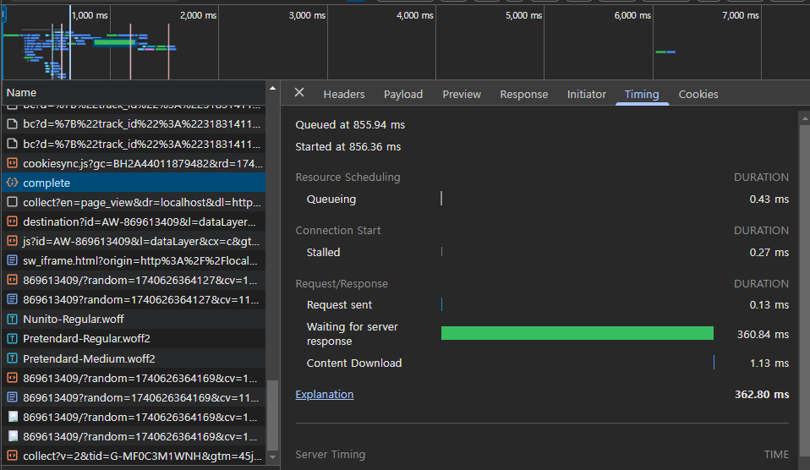The width and height of the screenshot is (810, 470).
Task: Open the Response tab
Action: [524, 95]
